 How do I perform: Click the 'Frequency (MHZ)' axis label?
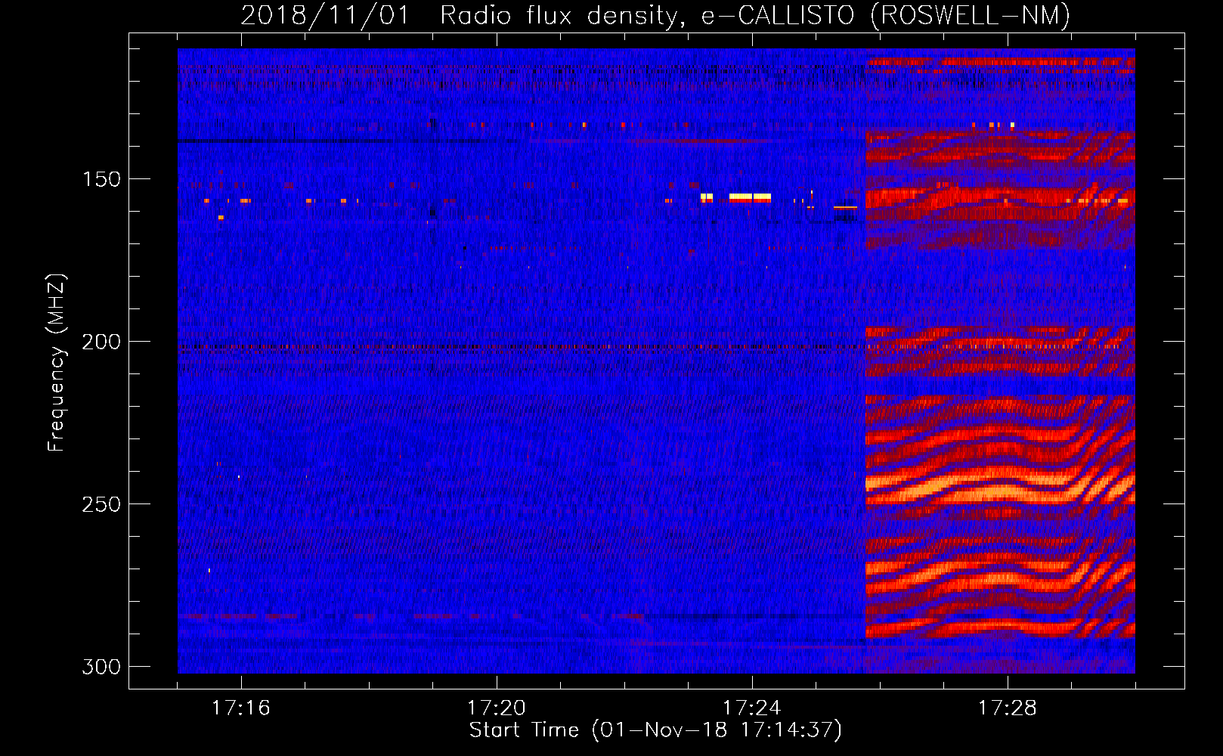(57, 363)
